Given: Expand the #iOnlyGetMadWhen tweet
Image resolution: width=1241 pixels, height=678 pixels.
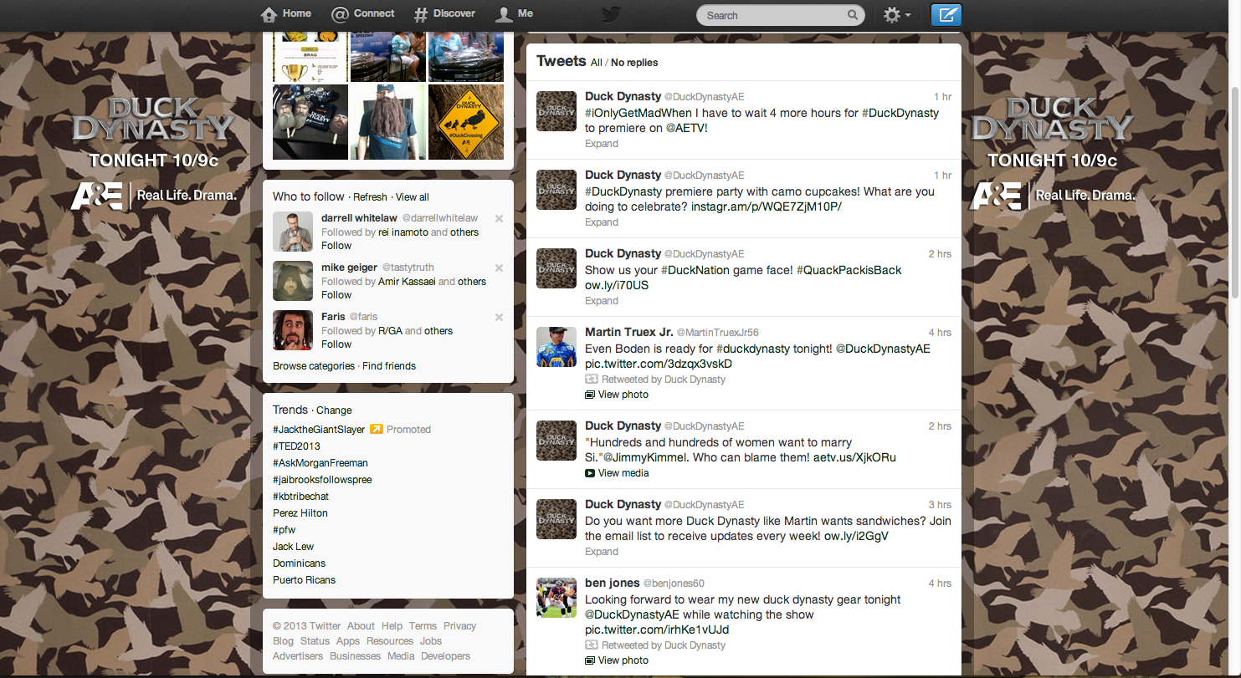Looking at the screenshot, I should click(602, 144).
